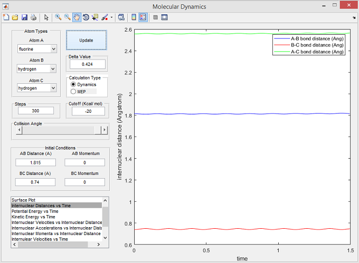
Task: Select the Dynamics calculation type
Action: click(x=74, y=84)
